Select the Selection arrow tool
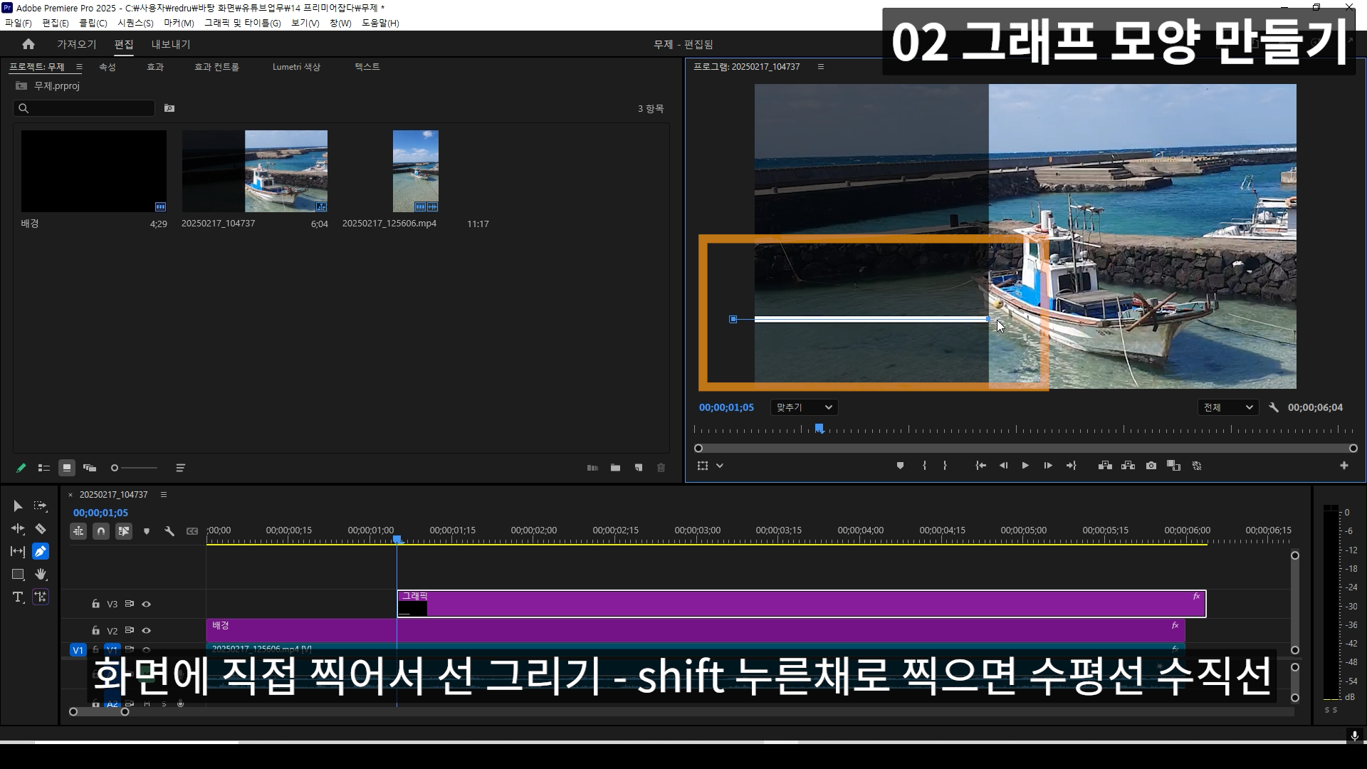 pyautogui.click(x=18, y=506)
